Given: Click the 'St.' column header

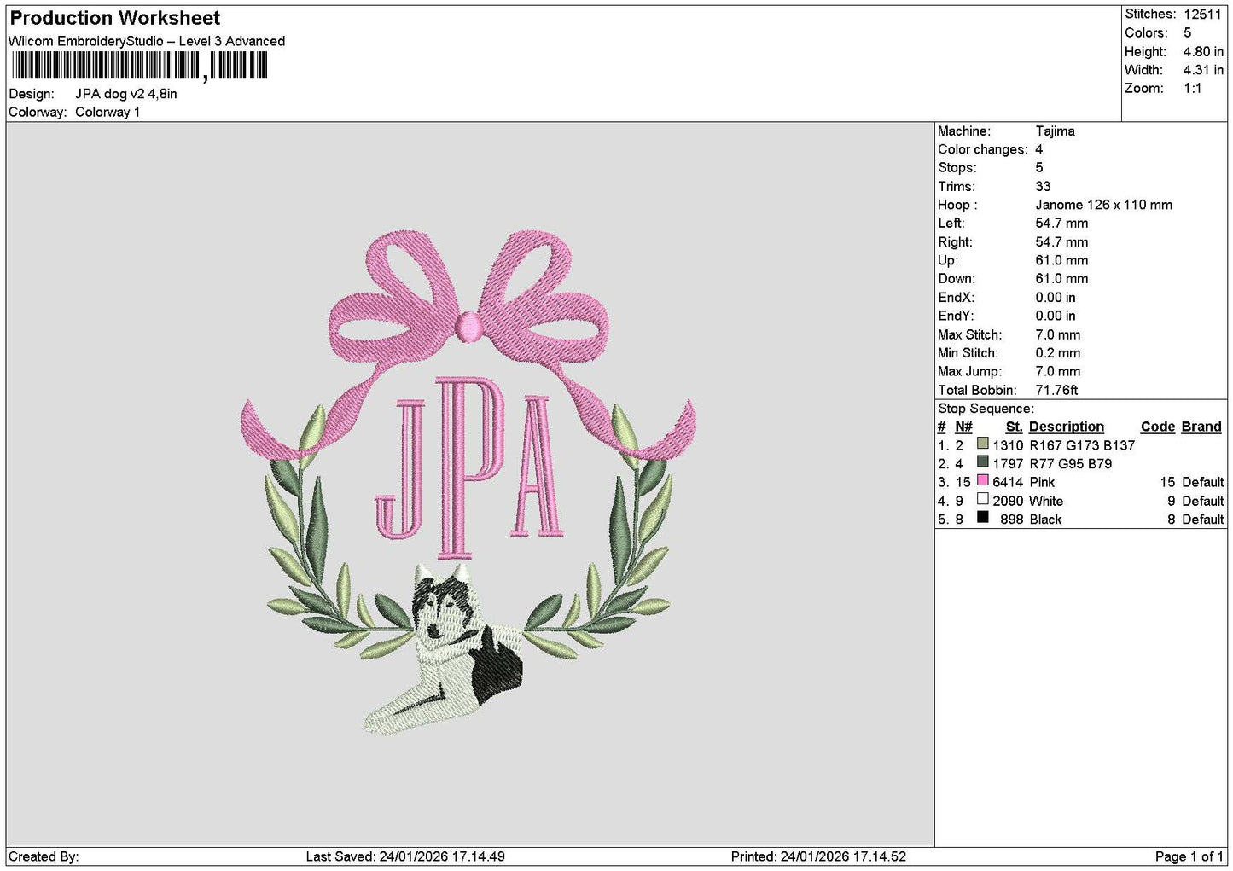Looking at the screenshot, I should 1014,427.
